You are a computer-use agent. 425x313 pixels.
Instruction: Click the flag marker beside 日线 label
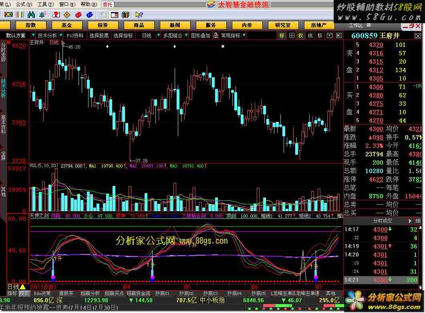pyautogui.click(x=63, y=42)
